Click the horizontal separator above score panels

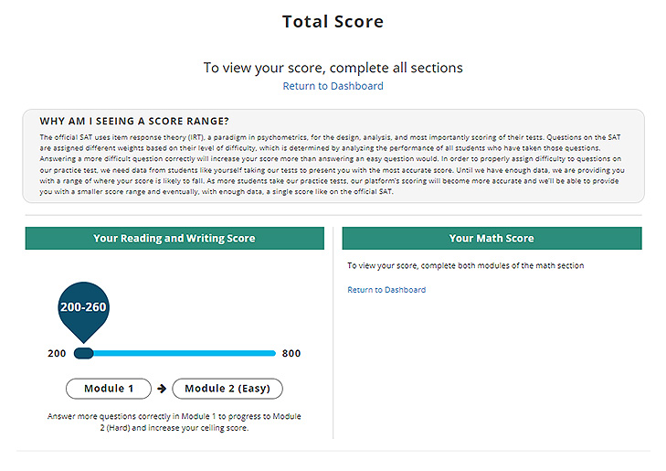coord(333,215)
